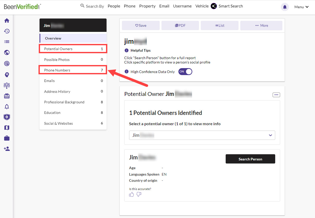Toggle High Confidence Data Only switch

pyautogui.click(x=185, y=72)
